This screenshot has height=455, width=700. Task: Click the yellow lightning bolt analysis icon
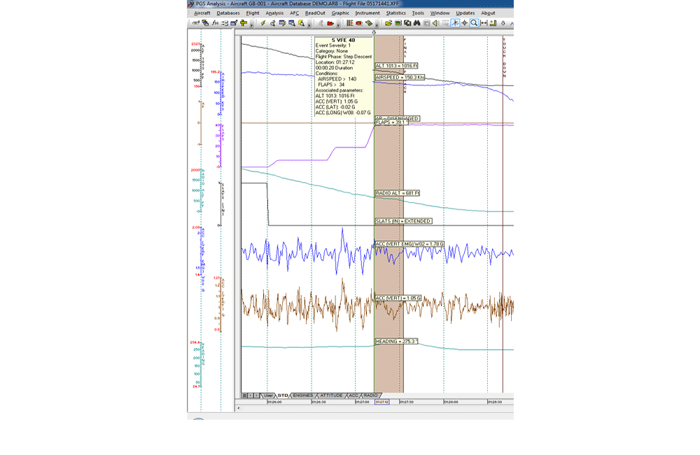[x=263, y=23]
